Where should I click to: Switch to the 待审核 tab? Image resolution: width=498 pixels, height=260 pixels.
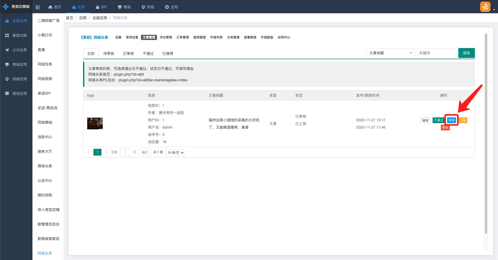click(x=108, y=54)
